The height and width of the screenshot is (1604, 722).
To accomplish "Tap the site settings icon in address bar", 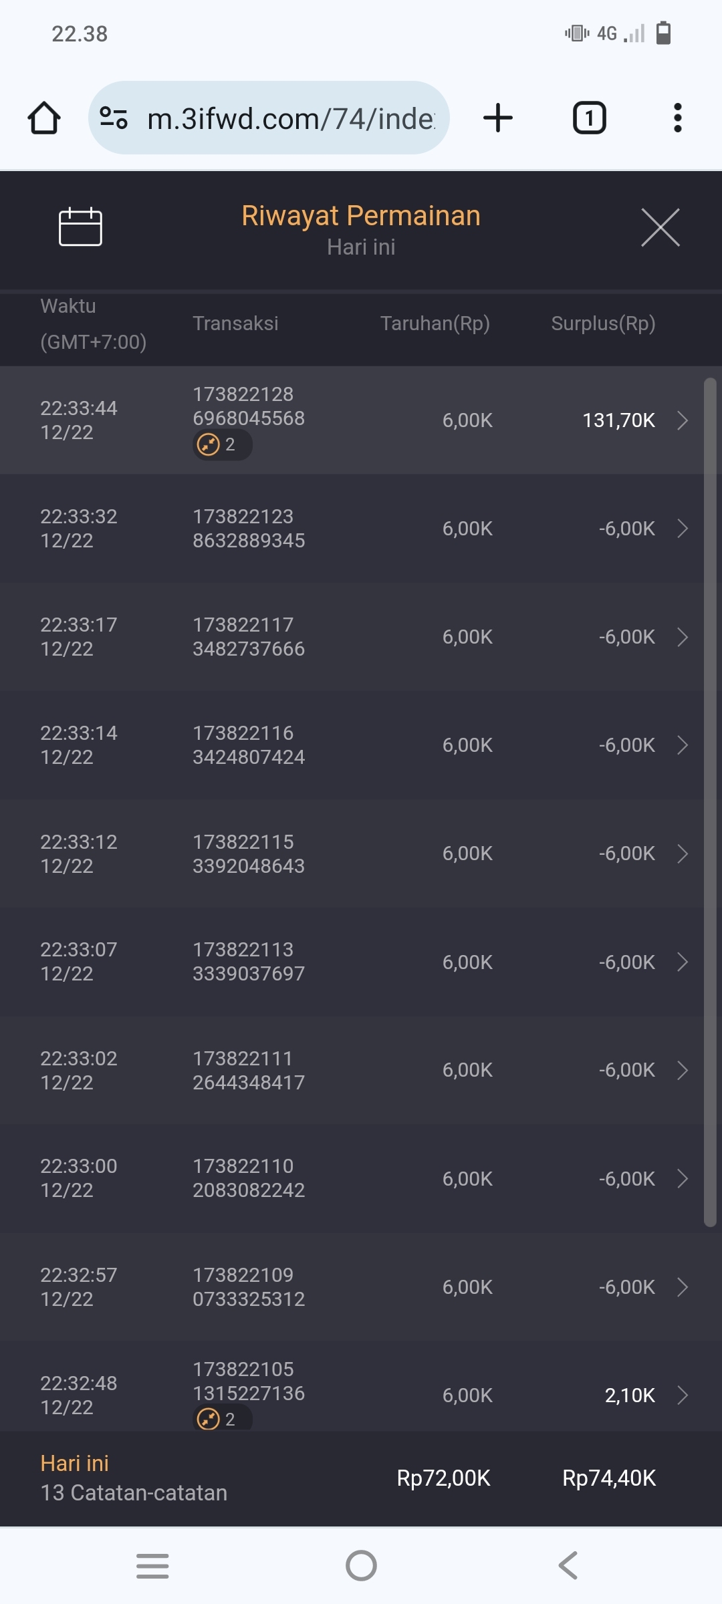I will 114,118.
